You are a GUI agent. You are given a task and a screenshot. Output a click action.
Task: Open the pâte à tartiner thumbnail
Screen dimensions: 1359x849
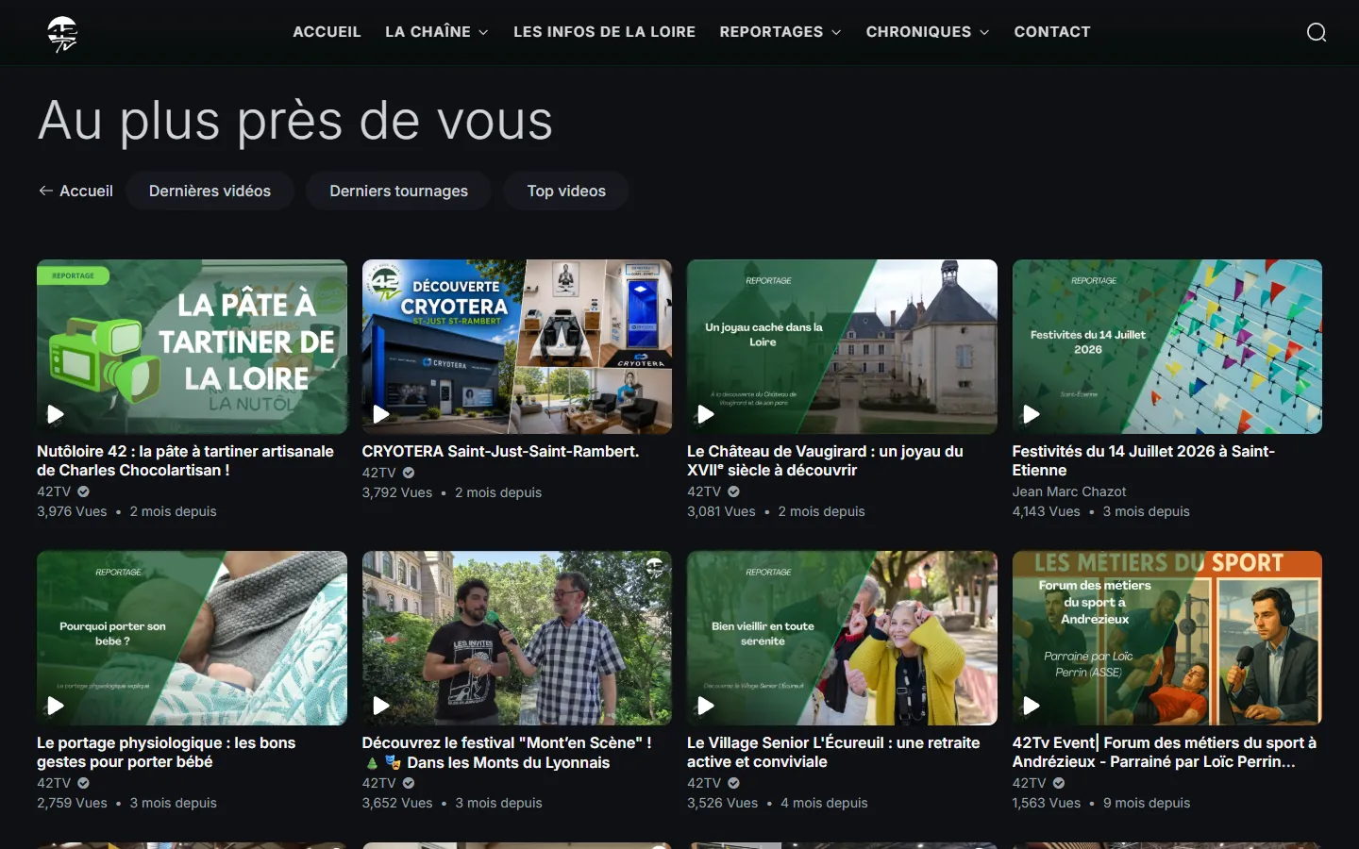(192, 346)
